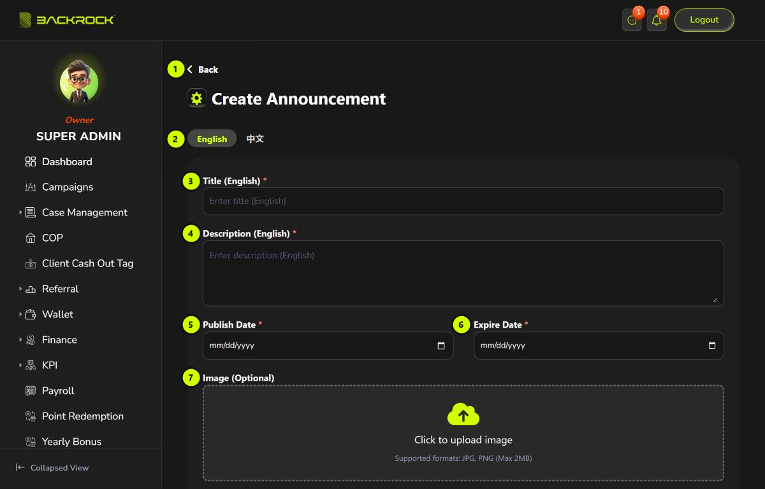This screenshot has width=765, height=489.
Task: Open the Publish Date calendar picker icon
Action: point(441,346)
